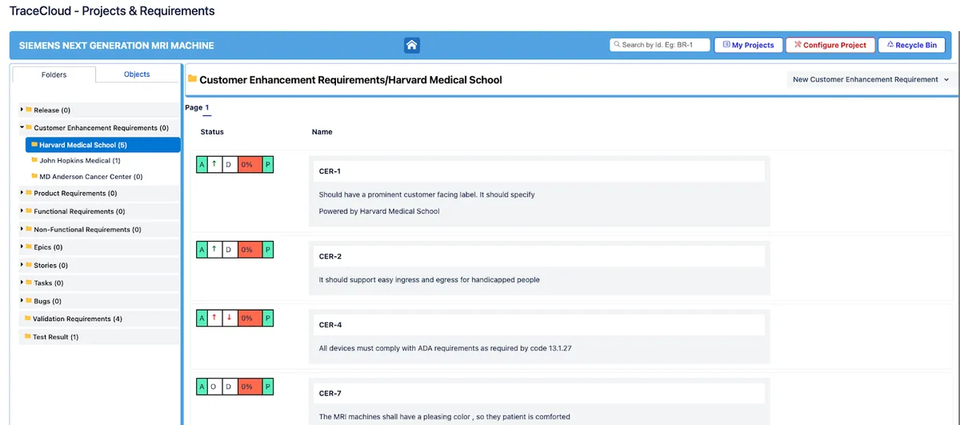The width and height of the screenshot is (960, 425).
Task: Select the Bugs (0) folder label
Action: (47, 301)
